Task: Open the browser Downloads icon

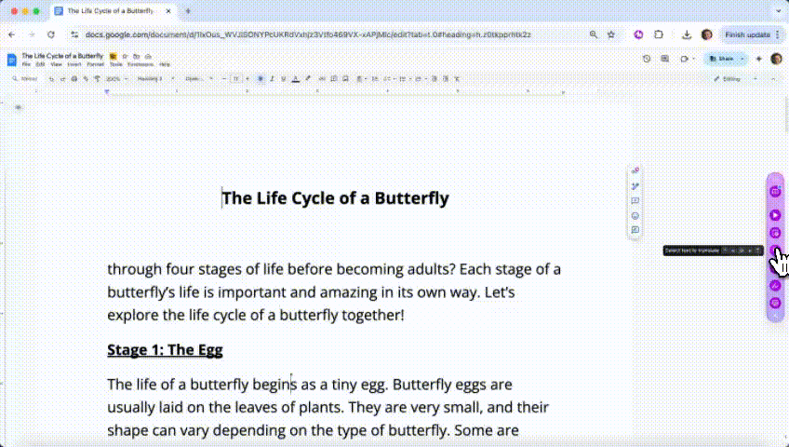Action: tap(687, 34)
